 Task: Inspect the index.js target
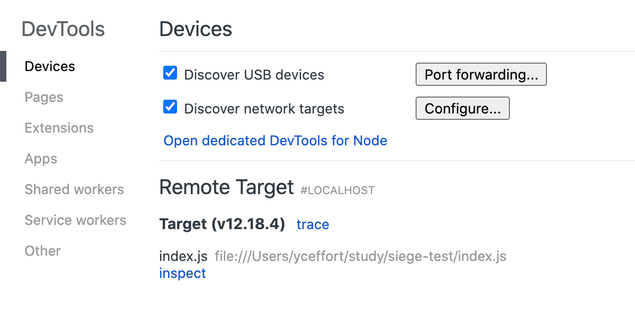click(x=182, y=273)
